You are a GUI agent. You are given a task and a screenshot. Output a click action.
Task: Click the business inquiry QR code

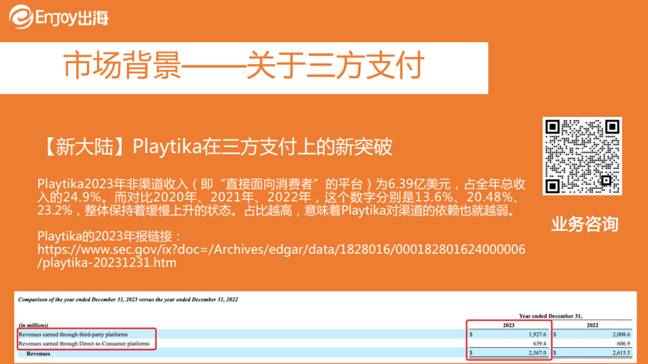point(582,156)
